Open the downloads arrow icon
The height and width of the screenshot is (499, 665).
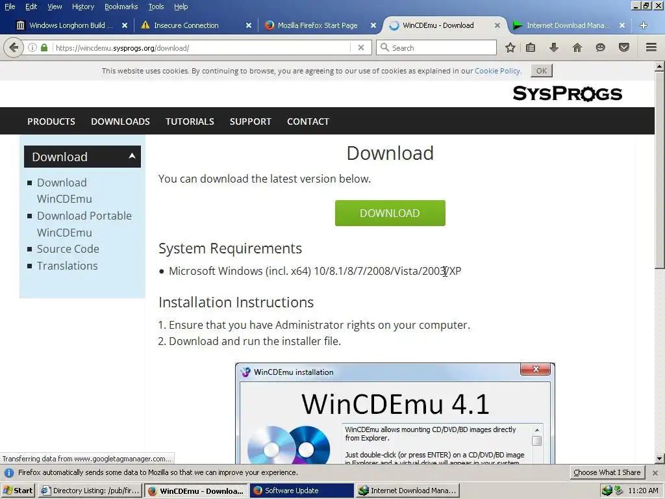click(x=553, y=47)
